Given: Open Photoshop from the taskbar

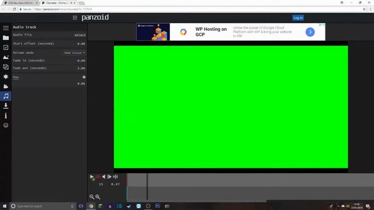Looking at the screenshot, I should coord(158,206).
